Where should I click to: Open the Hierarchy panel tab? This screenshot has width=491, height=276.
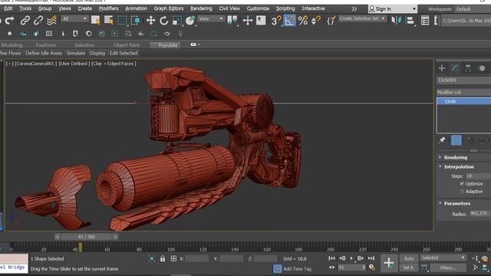468,68
